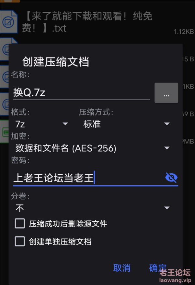Expand the 分卷 split volume dropdown
This screenshot has width=195, height=285.
(93, 208)
